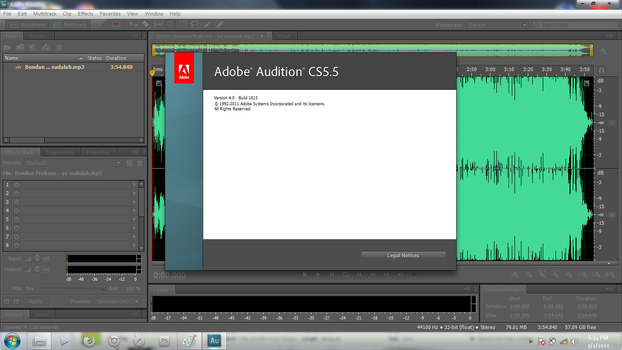Expand the effect slot 1 arrow menu
Viewport: 622px width, 350px height.
click(x=134, y=185)
